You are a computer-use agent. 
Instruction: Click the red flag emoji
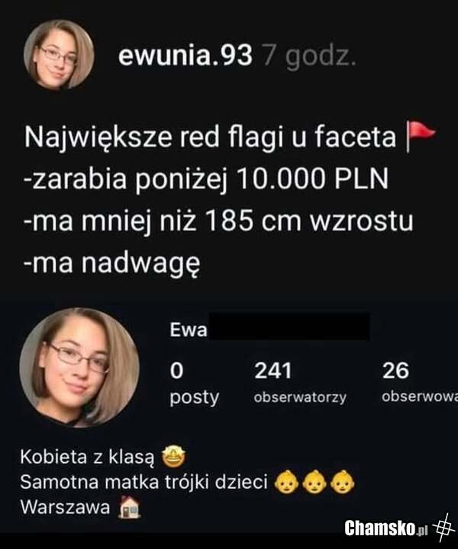(x=420, y=136)
